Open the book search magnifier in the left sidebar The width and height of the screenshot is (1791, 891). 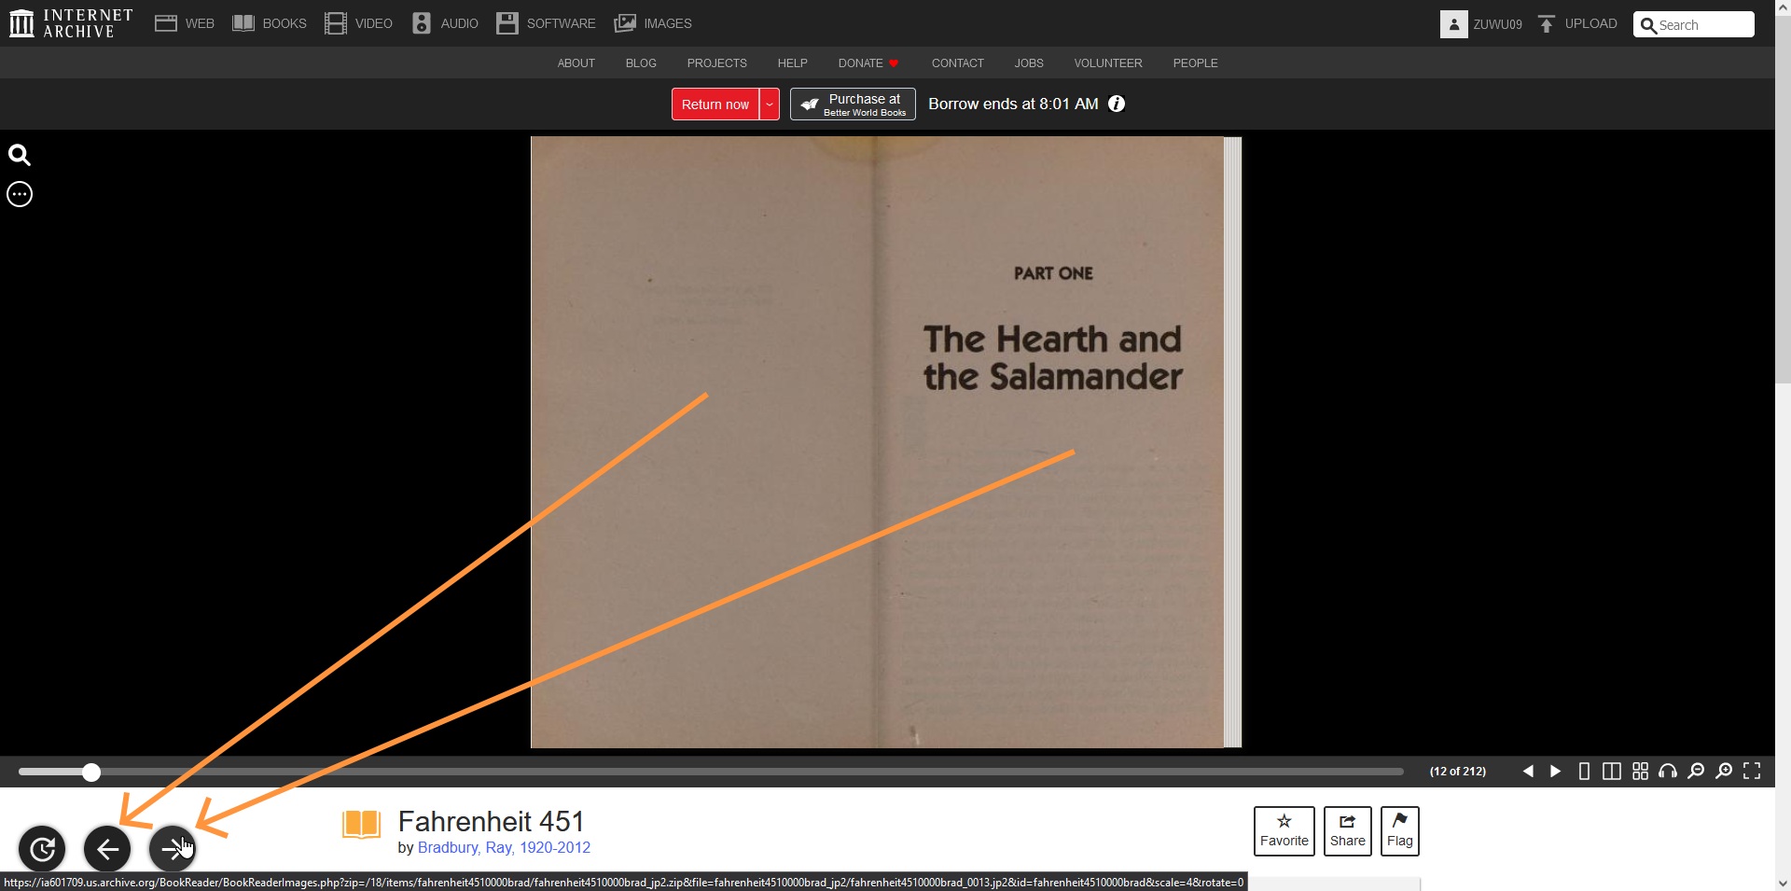20,155
